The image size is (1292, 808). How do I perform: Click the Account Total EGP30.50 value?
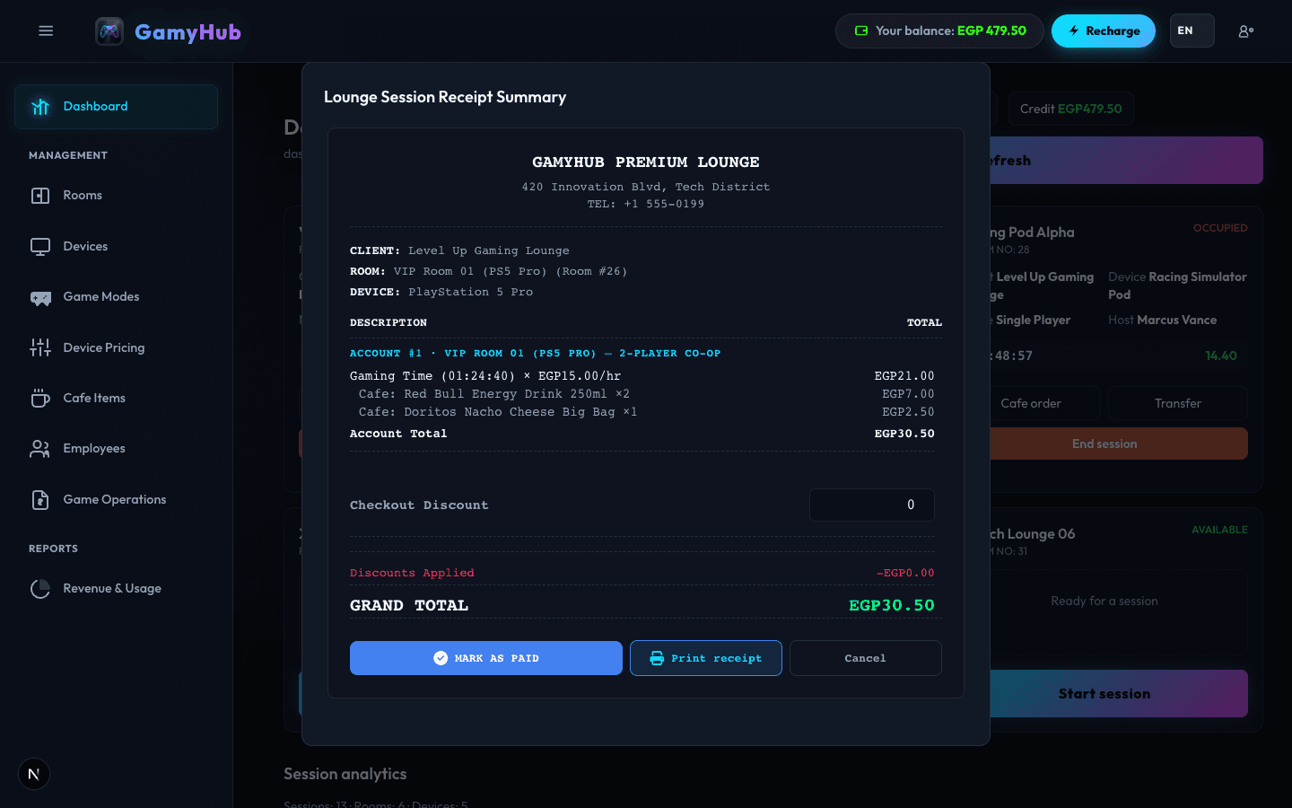[x=904, y=434]
